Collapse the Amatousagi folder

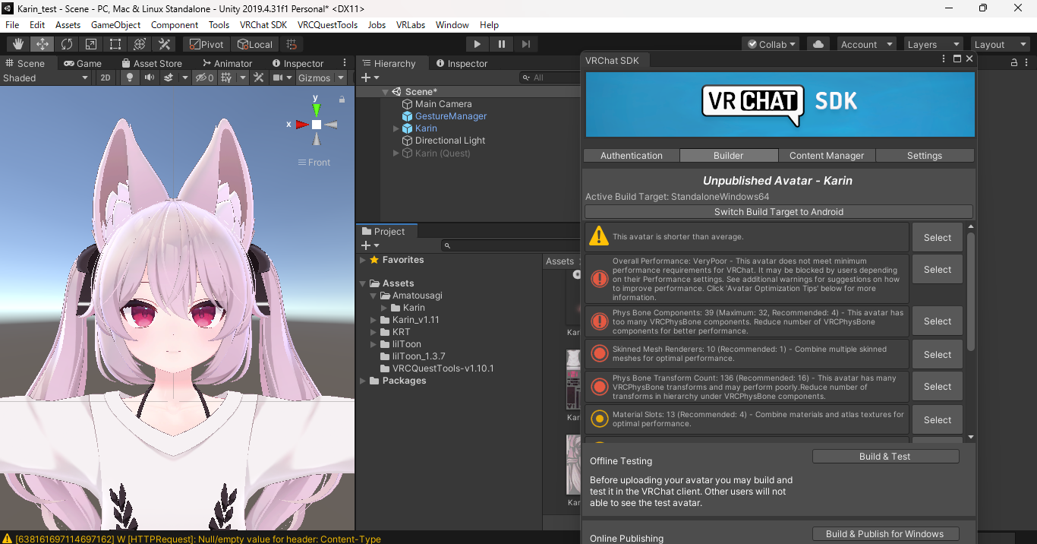(x=374, y=296)
